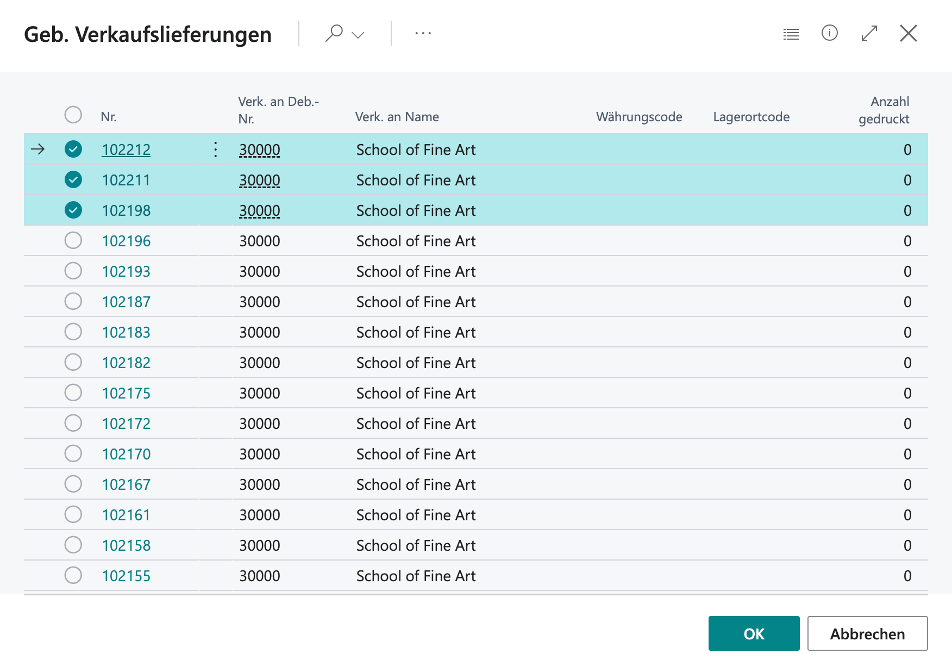Deselect row 102211 checkbox
The height and width of the screenshot is (672, 952).
[73, 179]
